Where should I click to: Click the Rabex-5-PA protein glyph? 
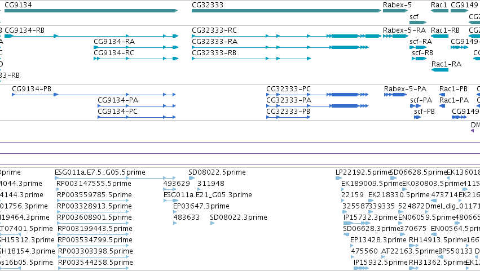pos(395,95)
